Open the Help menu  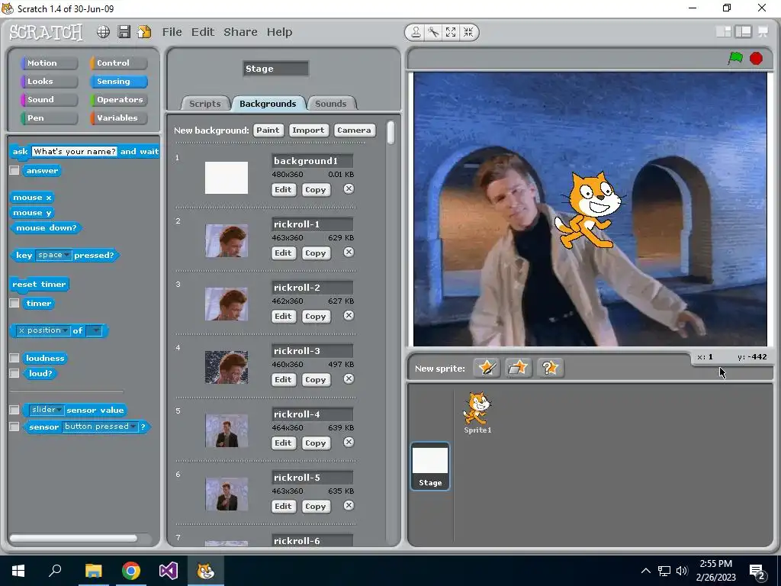279,32
